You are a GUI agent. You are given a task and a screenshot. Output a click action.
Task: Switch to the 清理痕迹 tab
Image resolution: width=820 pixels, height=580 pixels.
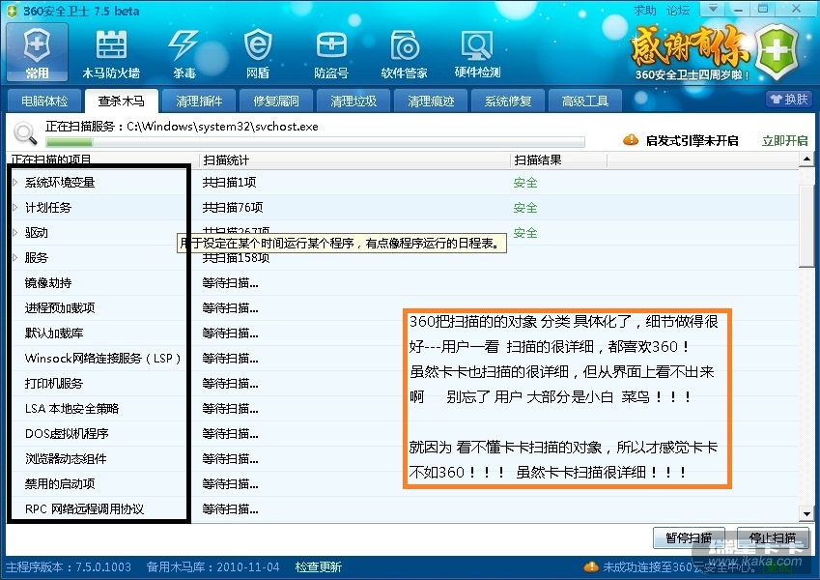[x=431, y=101]
